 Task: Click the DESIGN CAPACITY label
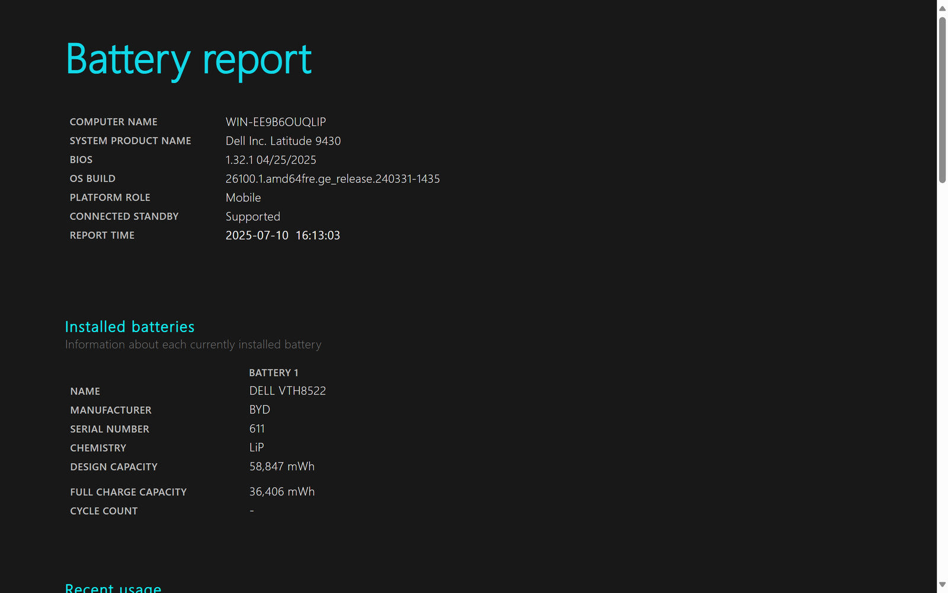click(x=114, y=467)
